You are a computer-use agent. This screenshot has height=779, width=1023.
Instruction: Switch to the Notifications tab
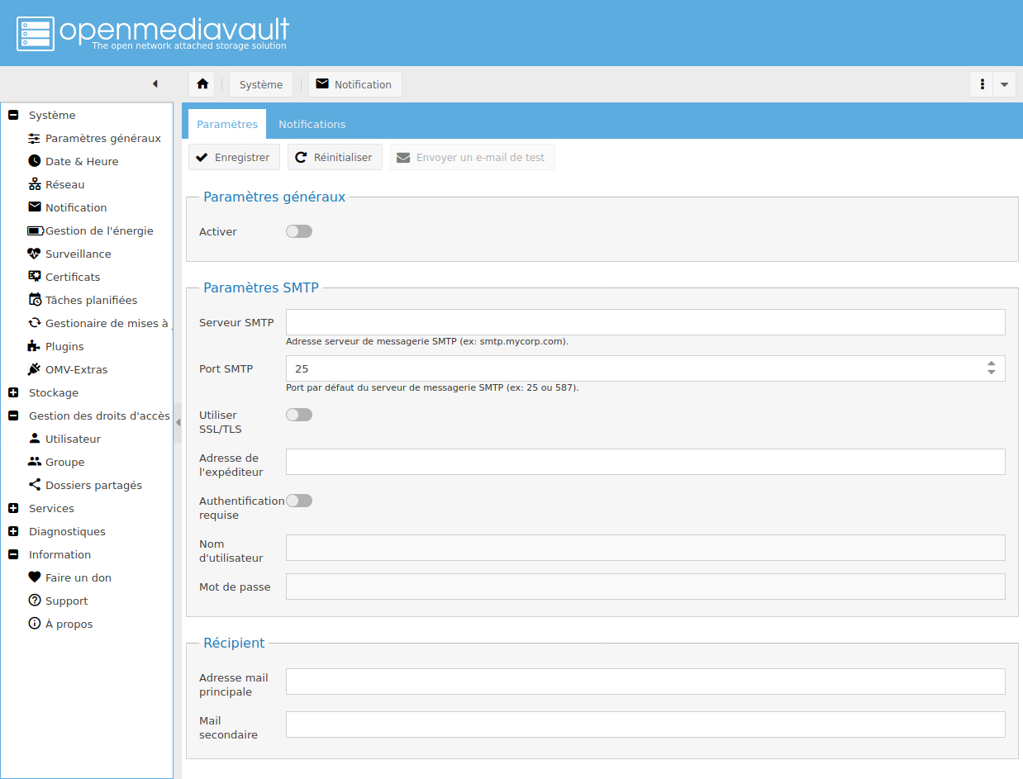click(x=312, y=124)
